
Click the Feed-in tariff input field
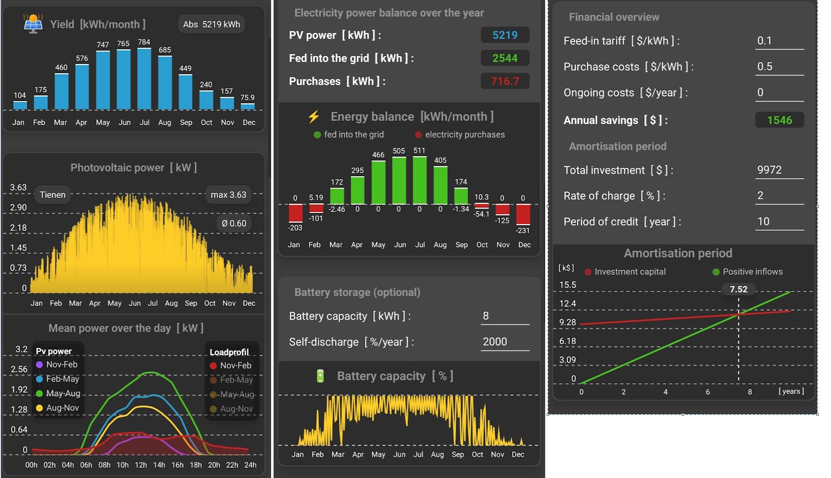click(x=779, y=41)
